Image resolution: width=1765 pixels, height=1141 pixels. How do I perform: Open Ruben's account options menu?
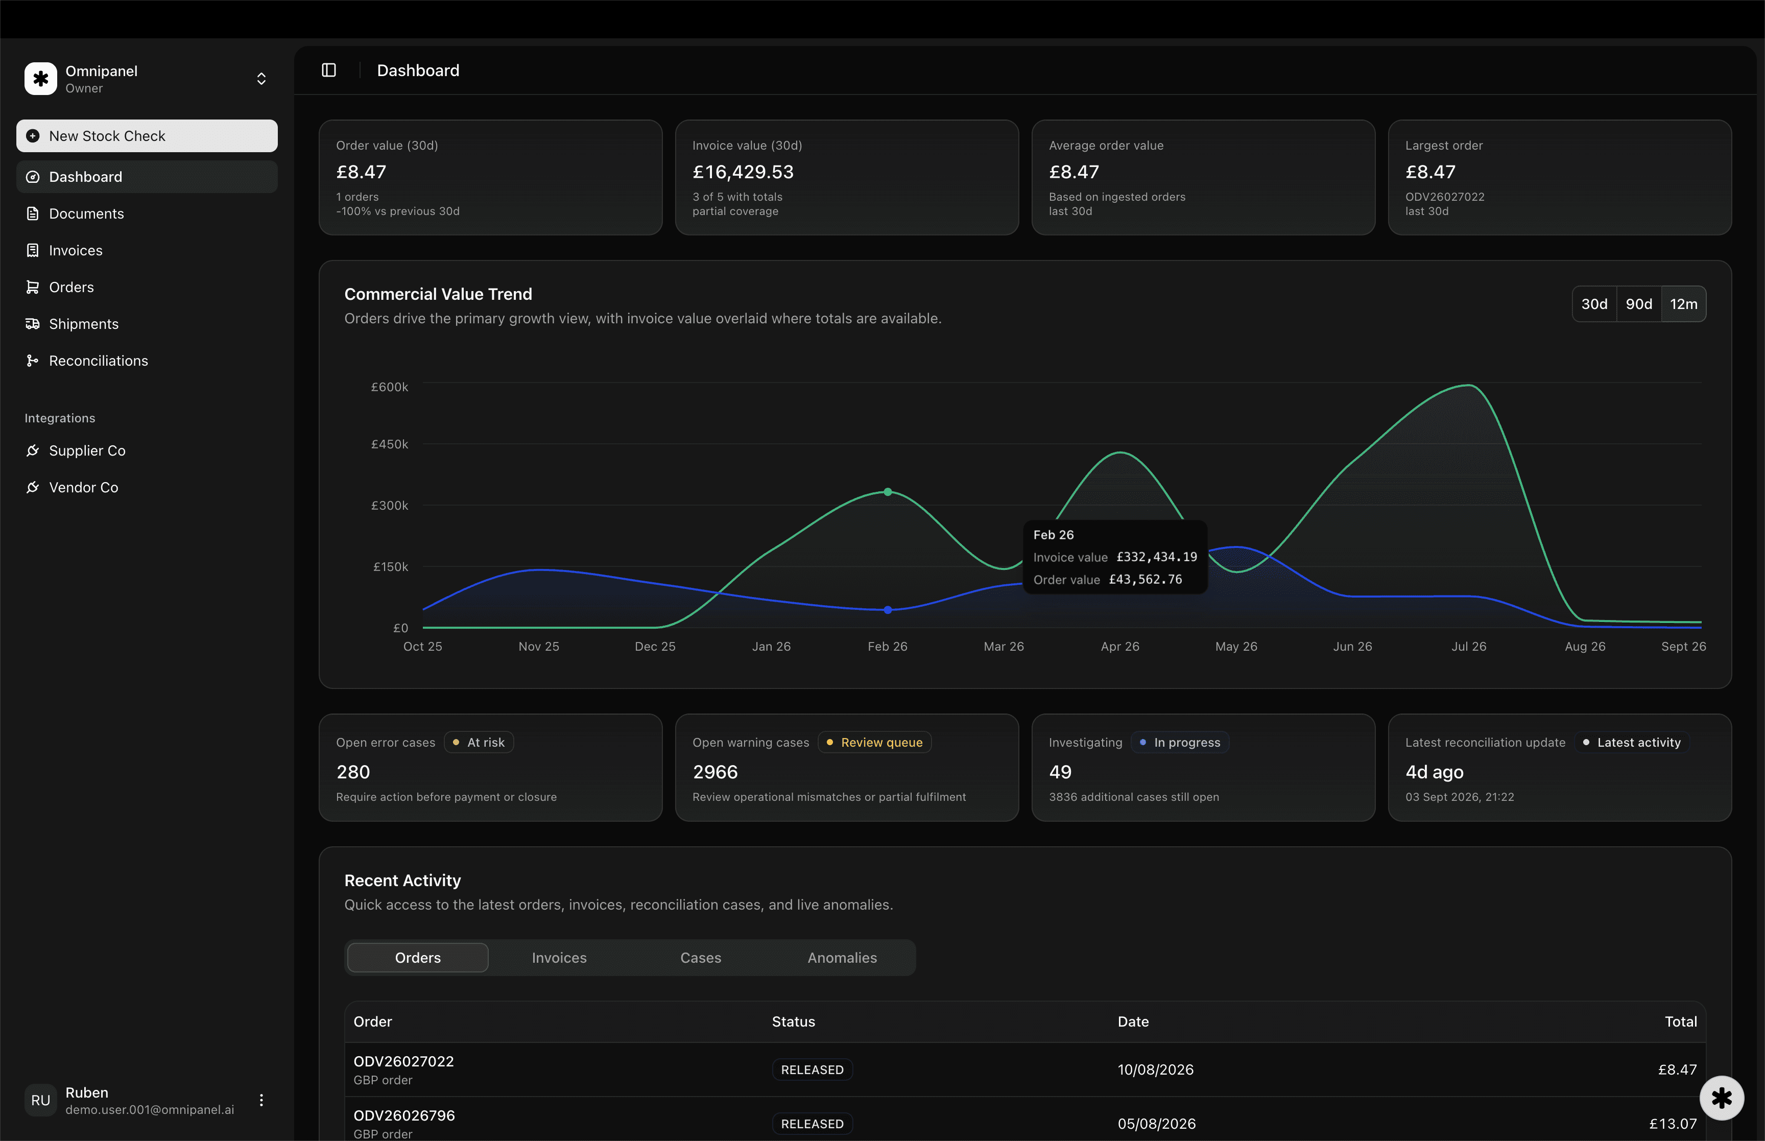point(261,1100)
